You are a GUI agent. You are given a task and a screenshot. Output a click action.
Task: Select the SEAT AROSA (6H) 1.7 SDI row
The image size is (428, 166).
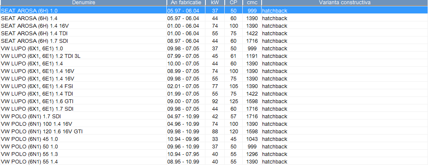[x=214, y=41]
